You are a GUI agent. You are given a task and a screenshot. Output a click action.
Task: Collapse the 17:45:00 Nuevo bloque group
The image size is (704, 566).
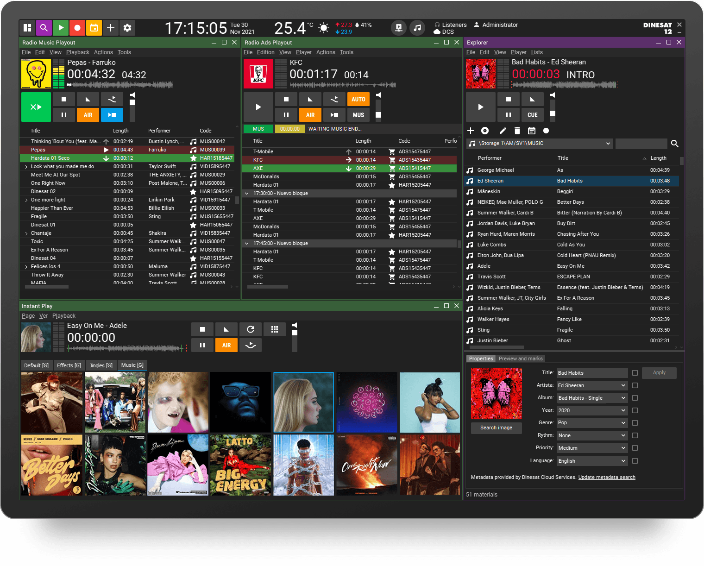pyautogui.click(x=246, y=243)
